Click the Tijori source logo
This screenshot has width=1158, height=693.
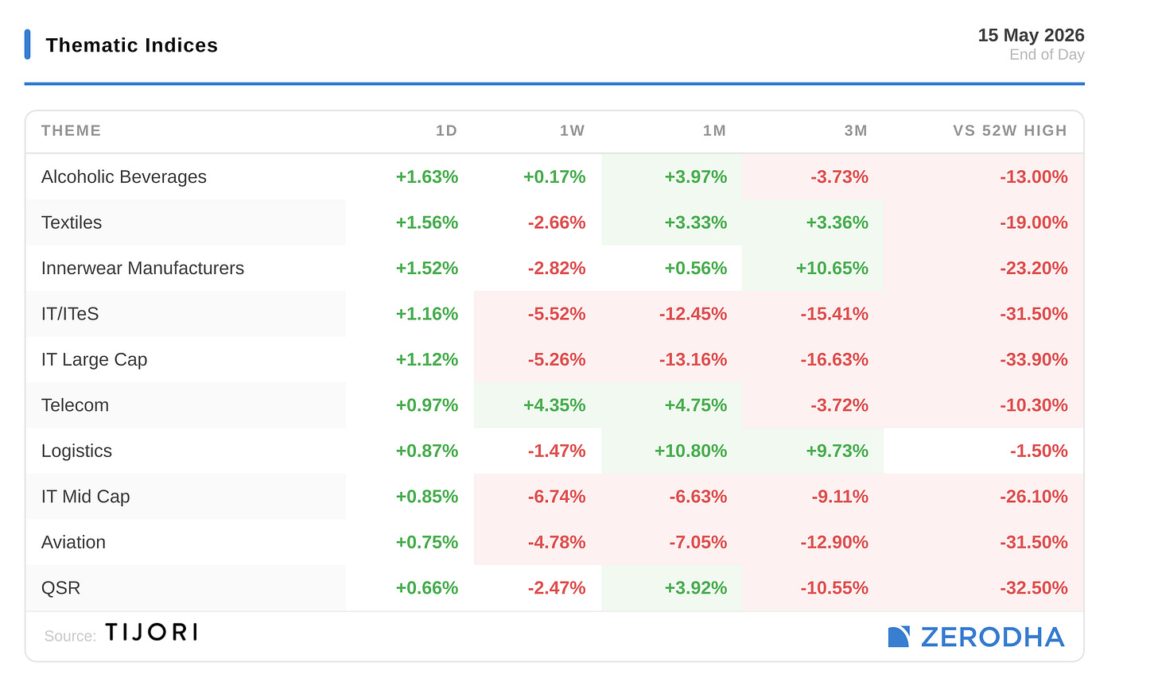point(151,633)
